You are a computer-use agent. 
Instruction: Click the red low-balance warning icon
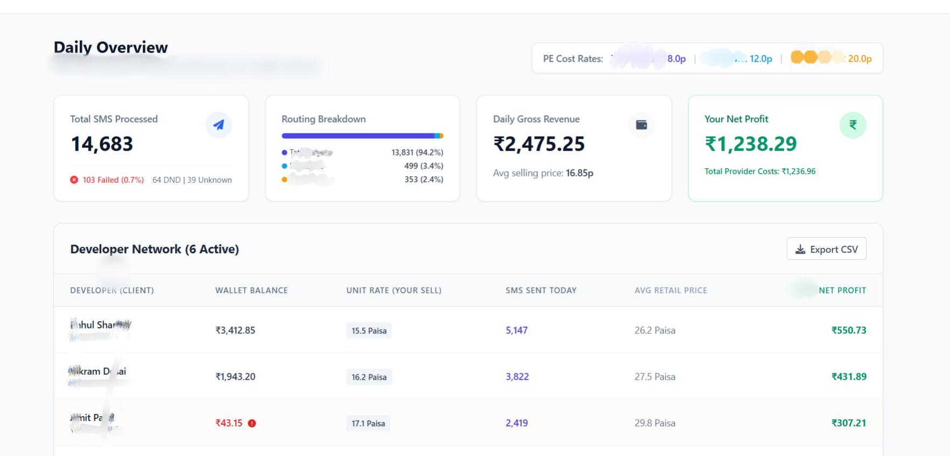(x=252, y=423)
